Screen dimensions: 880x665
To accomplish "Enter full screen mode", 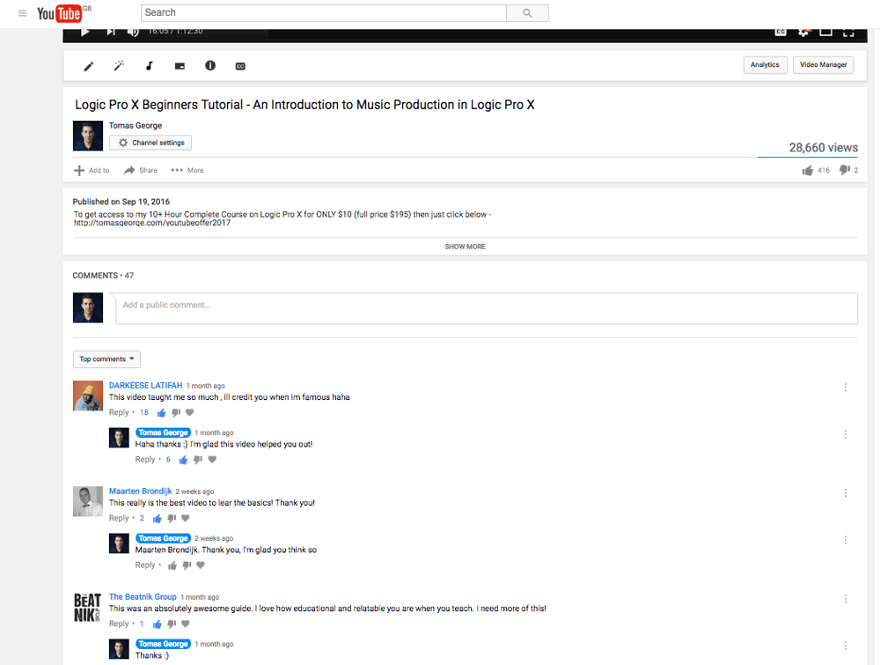I will click(848, 32).
